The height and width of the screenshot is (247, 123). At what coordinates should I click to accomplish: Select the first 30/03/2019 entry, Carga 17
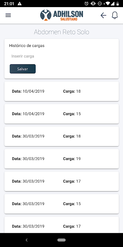click(61, 181)
